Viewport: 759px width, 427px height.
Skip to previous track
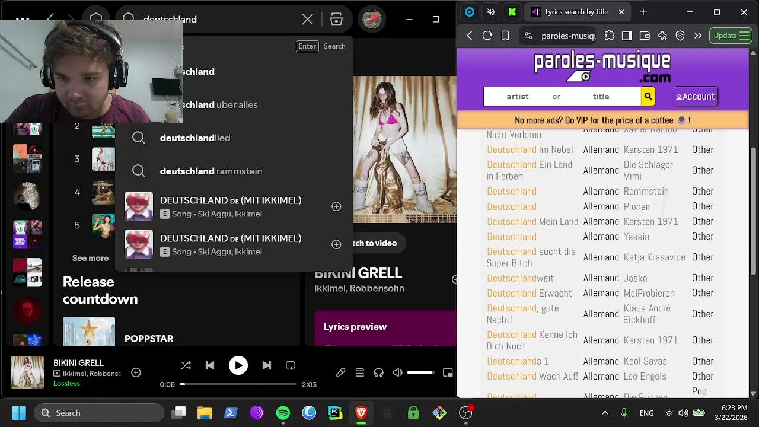[210, 365]
